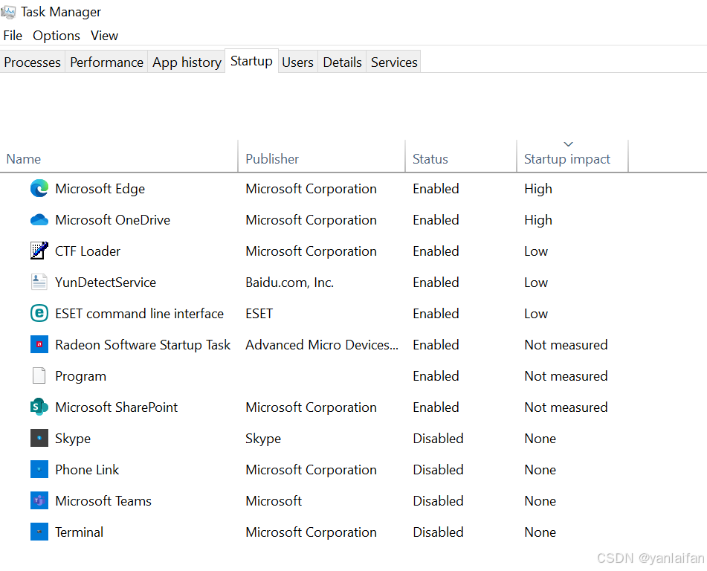Viewport: 707px width, 571px height.
Task: Sort the list by Status column
Action: (430, 159)
